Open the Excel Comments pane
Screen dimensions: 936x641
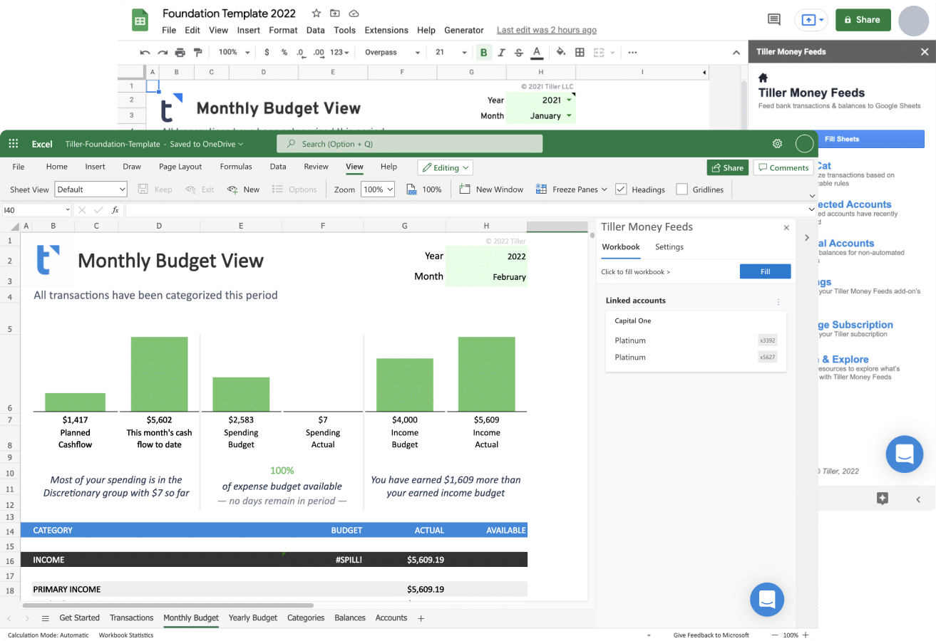coord(783,167)
